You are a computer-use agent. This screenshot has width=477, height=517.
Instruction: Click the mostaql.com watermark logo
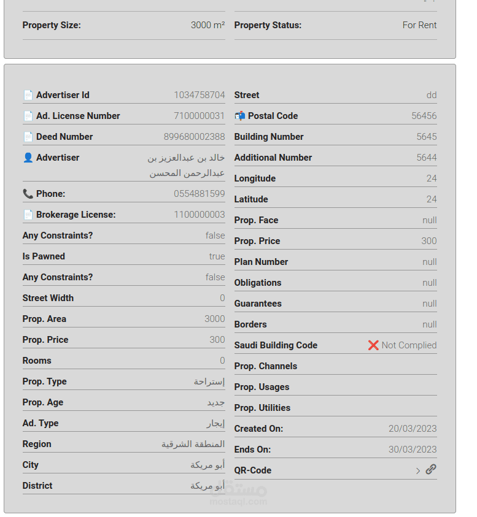pyautogui.click(x=238, y=494)
